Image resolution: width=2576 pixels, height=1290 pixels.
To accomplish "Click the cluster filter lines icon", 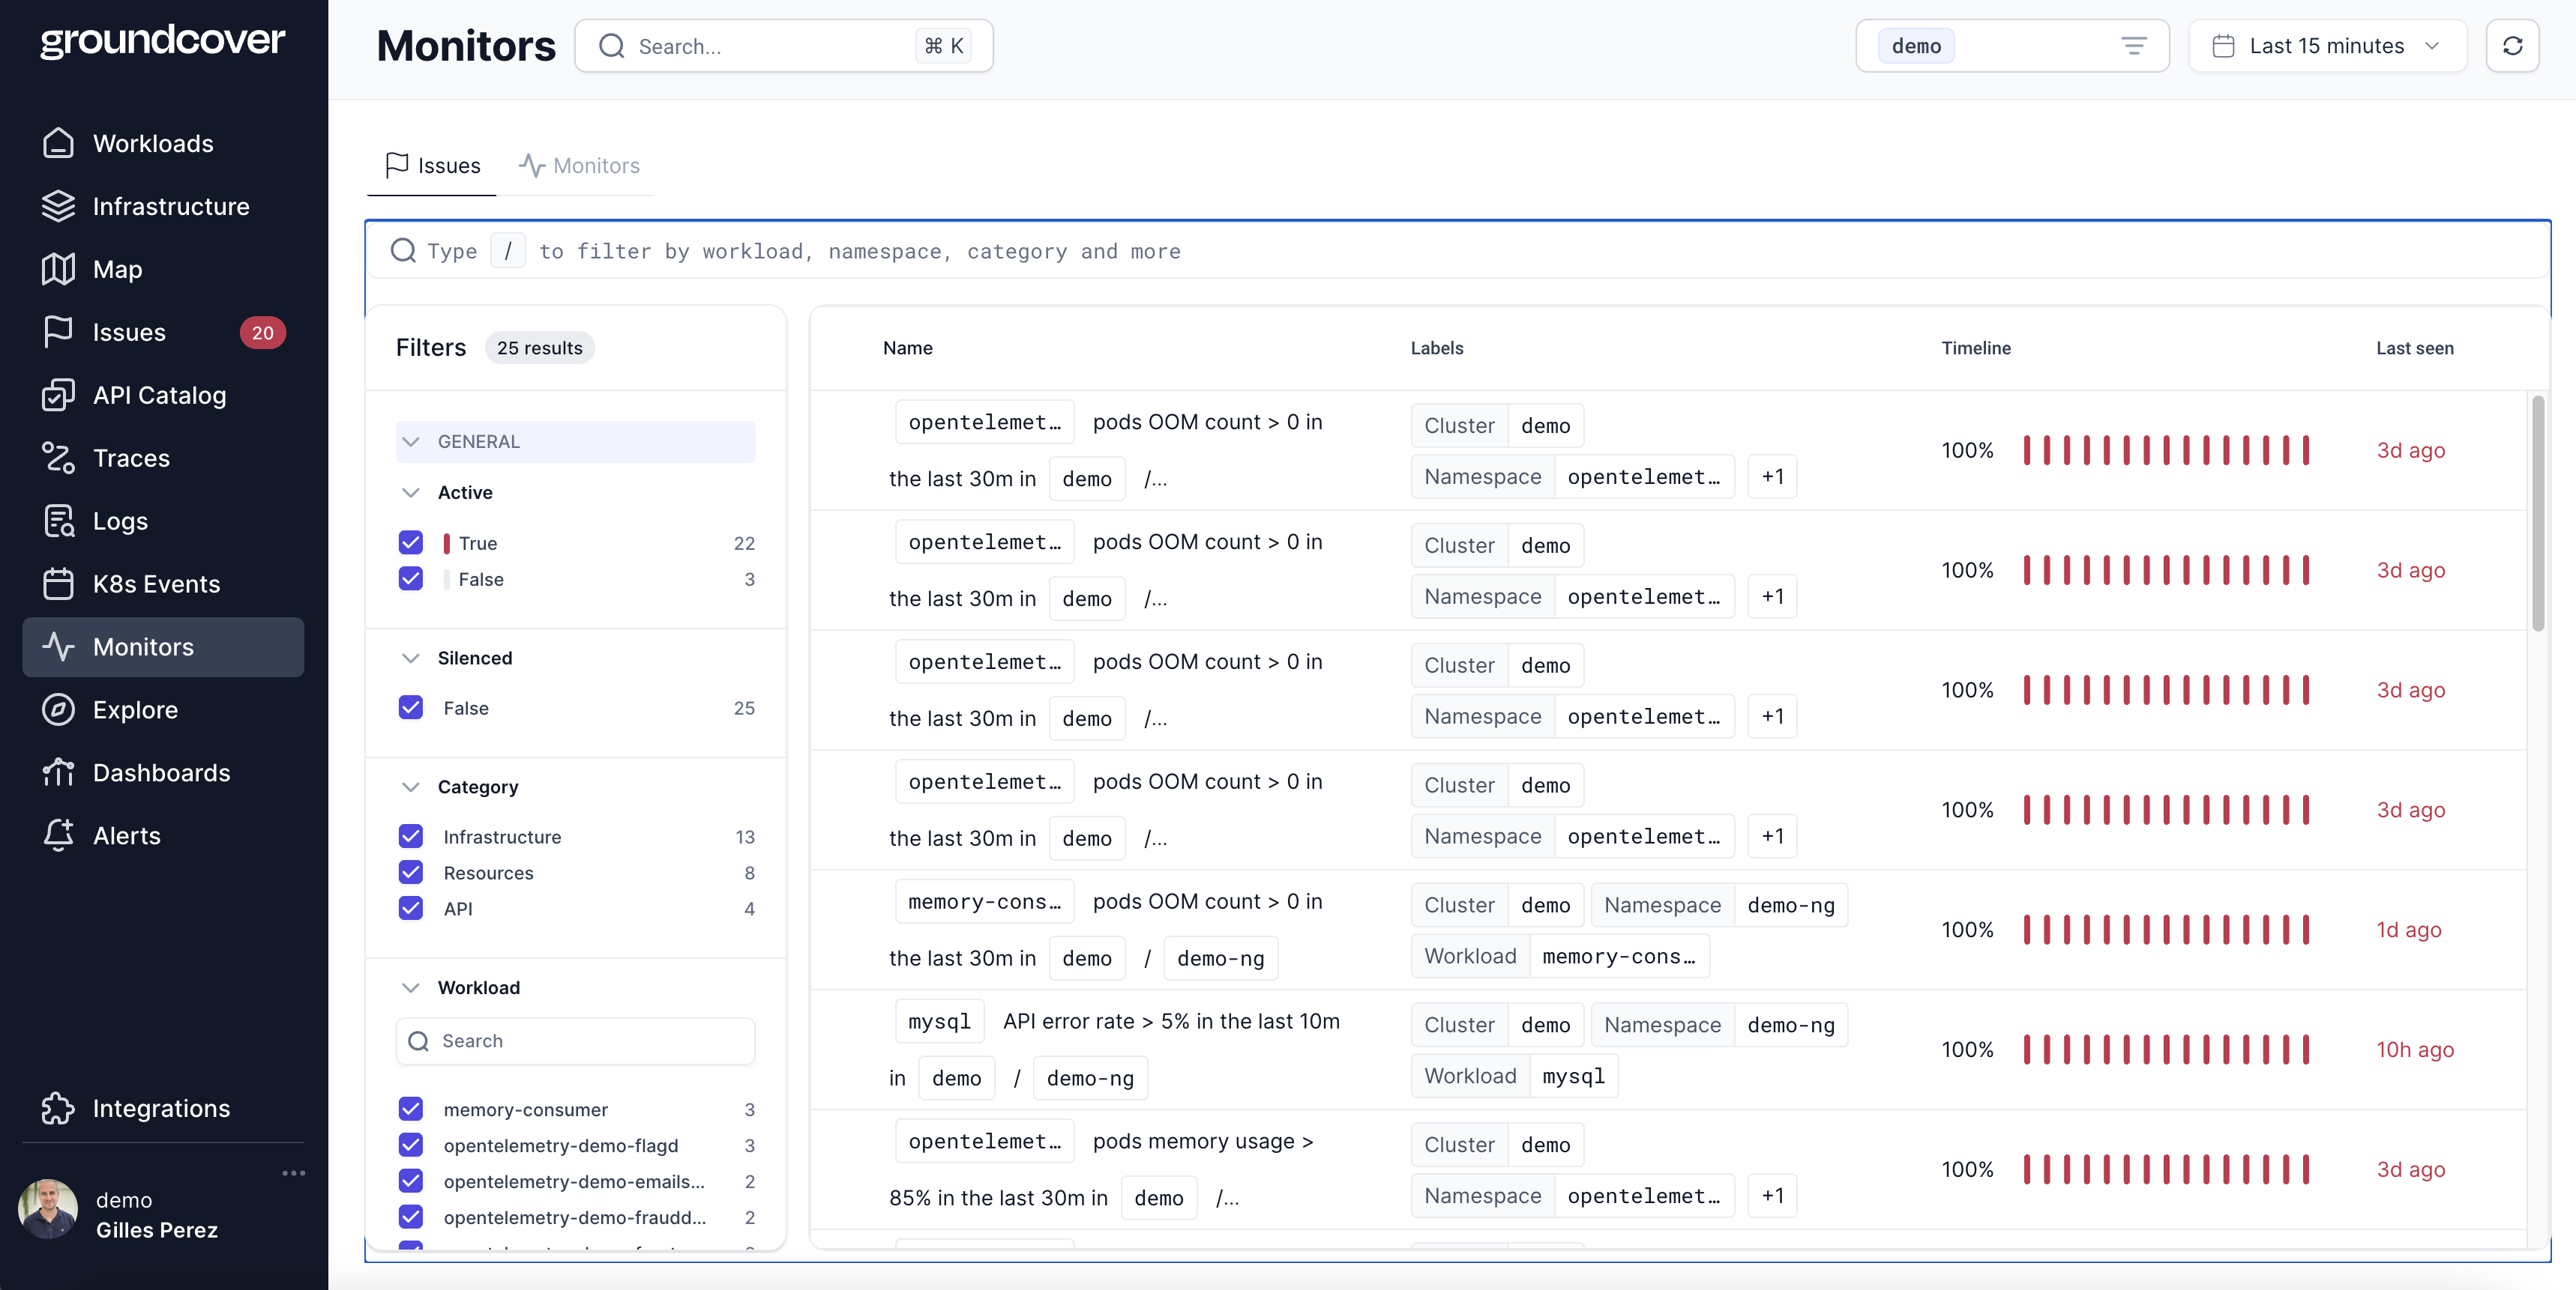I will click(2133, 46).
